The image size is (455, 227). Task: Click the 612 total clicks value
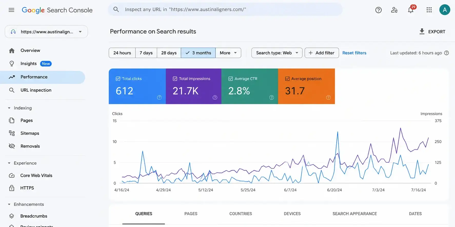124,91
